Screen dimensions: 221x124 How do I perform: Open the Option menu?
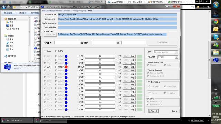coord(67,11)
